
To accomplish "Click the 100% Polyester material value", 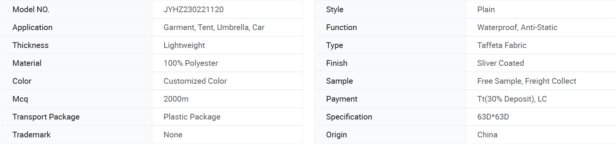I will tap(191, 63).
